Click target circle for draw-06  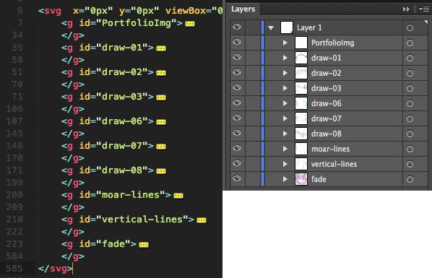point(410,103)
